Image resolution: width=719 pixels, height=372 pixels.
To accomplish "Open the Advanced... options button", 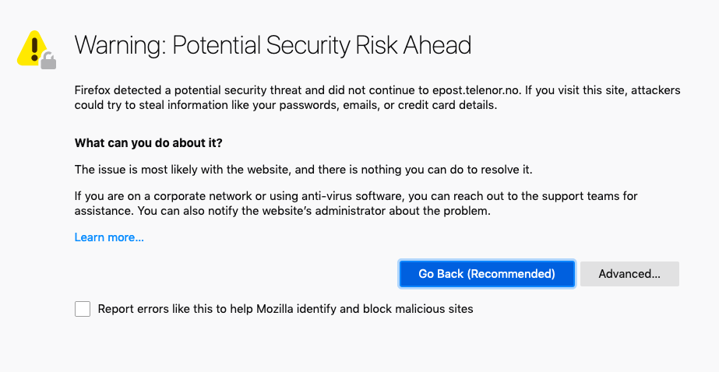I will coord(629,274).
